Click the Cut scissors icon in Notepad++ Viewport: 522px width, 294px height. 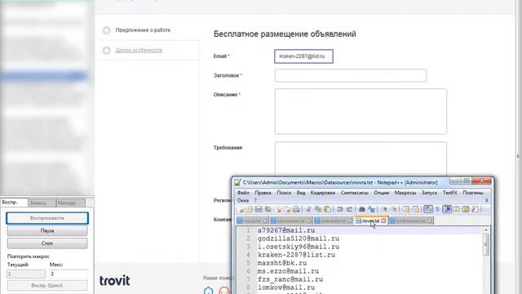click(308, 209)
